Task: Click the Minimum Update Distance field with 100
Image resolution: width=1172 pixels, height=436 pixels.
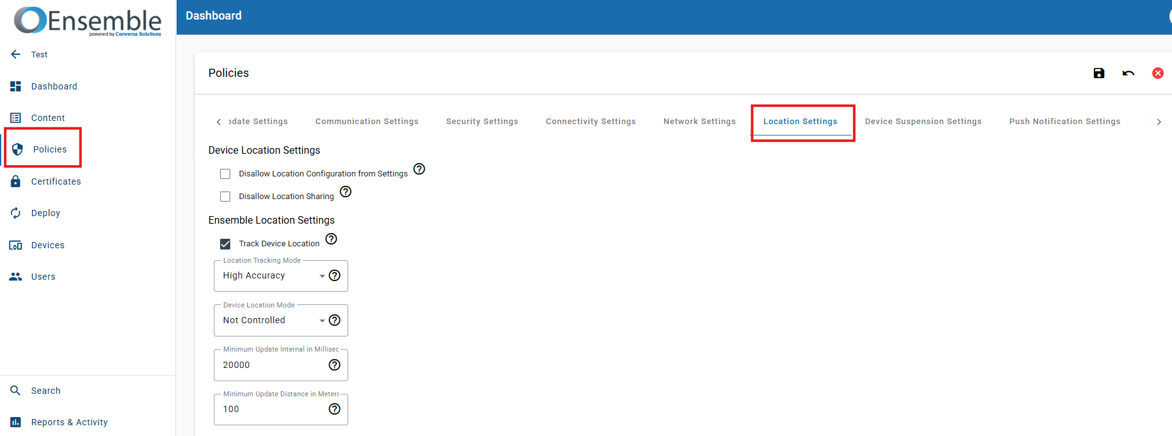Action: (x=281, y=410)
